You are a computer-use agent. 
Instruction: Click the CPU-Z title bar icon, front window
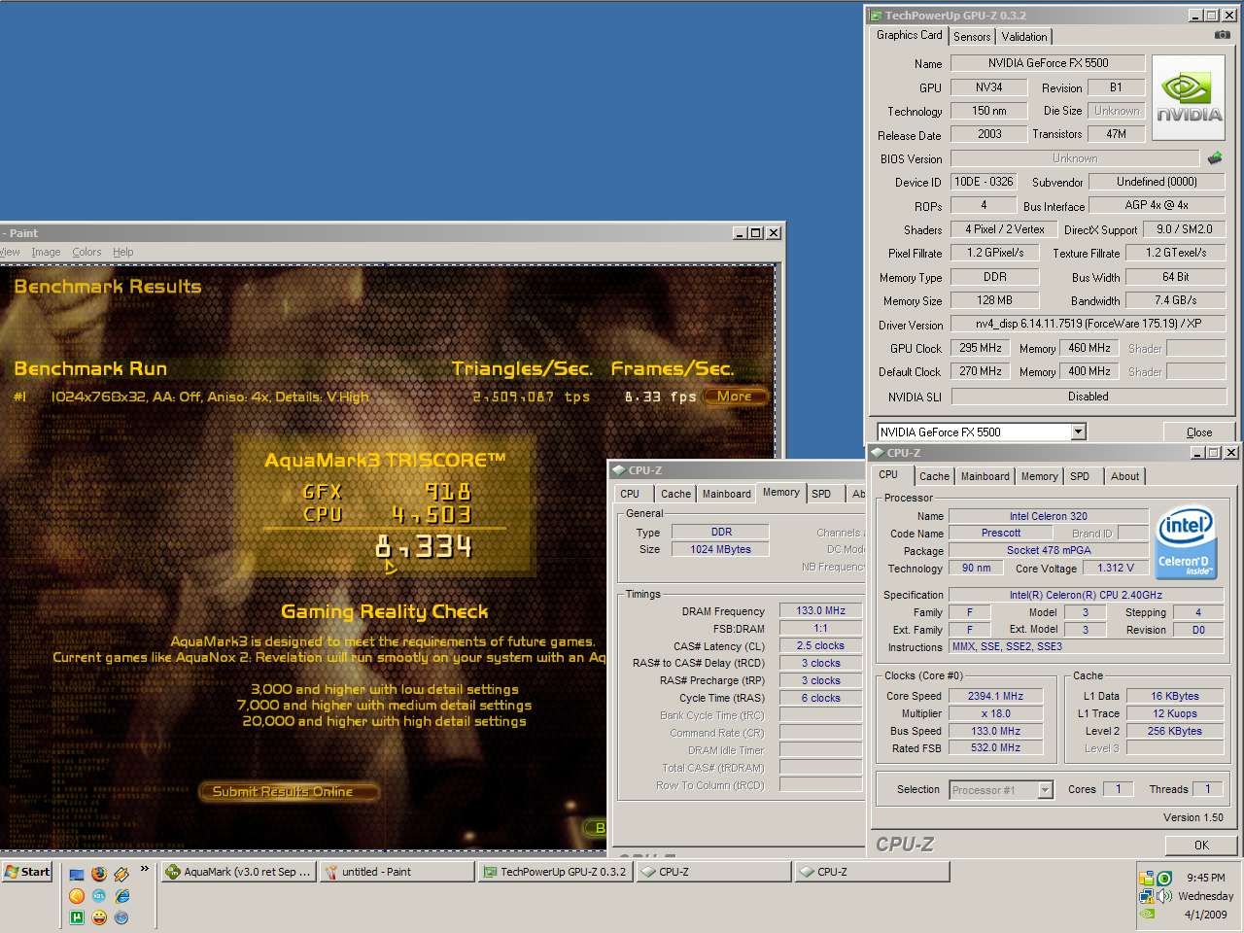[877, 453]
